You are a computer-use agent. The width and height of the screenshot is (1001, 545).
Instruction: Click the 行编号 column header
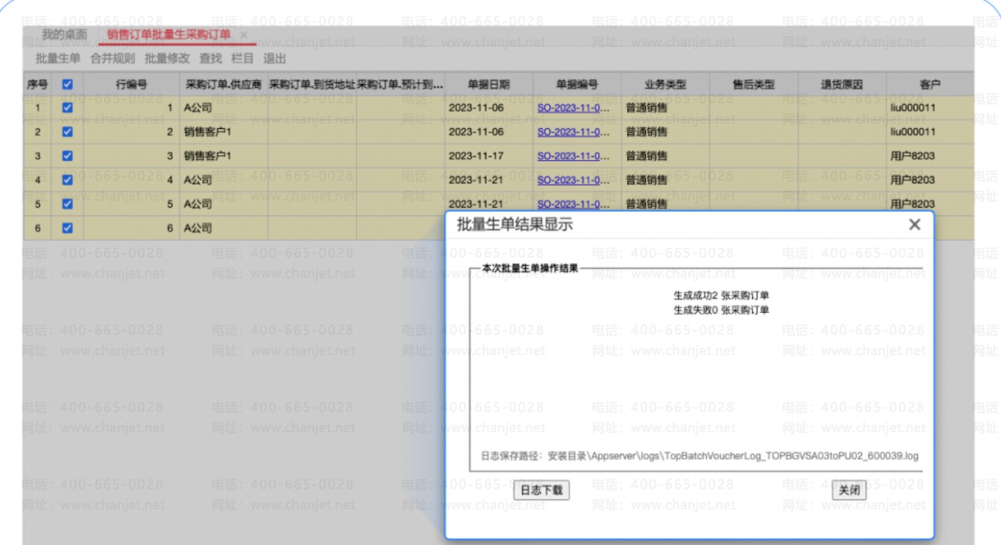pyautogui.click(x=131, y=85)
